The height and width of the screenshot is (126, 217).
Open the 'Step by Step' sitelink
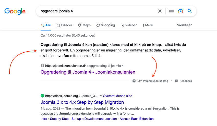(59, 119)
